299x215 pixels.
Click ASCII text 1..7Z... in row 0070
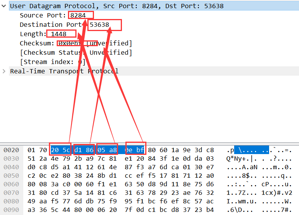tap(242, 193)
